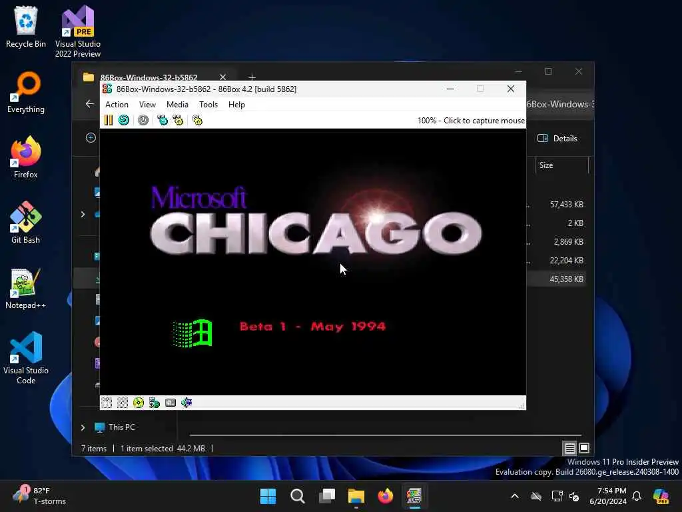682x512 pixels.
Task: Expand the This PC tree node
Action: [x=83, y=427]
